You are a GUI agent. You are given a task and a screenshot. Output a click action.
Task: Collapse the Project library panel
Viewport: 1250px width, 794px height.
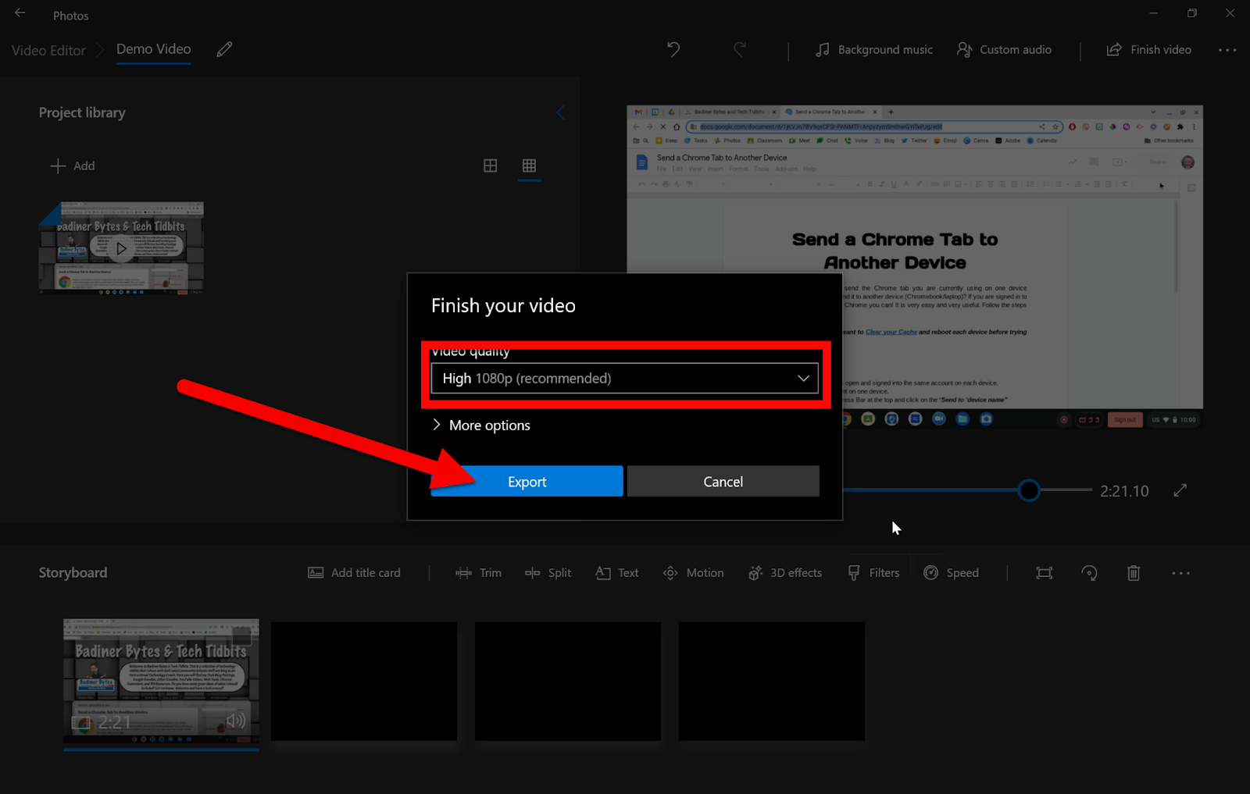(x=560, y=112)
